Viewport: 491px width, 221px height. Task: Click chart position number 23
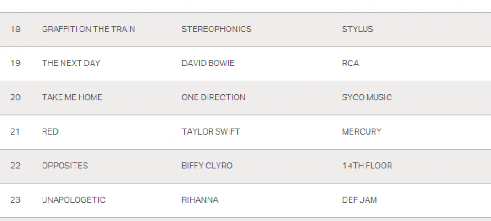(x=15, y=200)
